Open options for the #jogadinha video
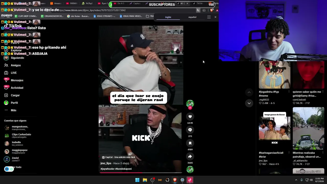Viewport: 327px width, 184px height. (289, 92)
